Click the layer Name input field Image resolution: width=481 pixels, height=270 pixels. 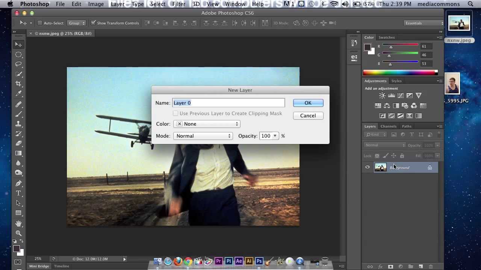tap(228, 103)
